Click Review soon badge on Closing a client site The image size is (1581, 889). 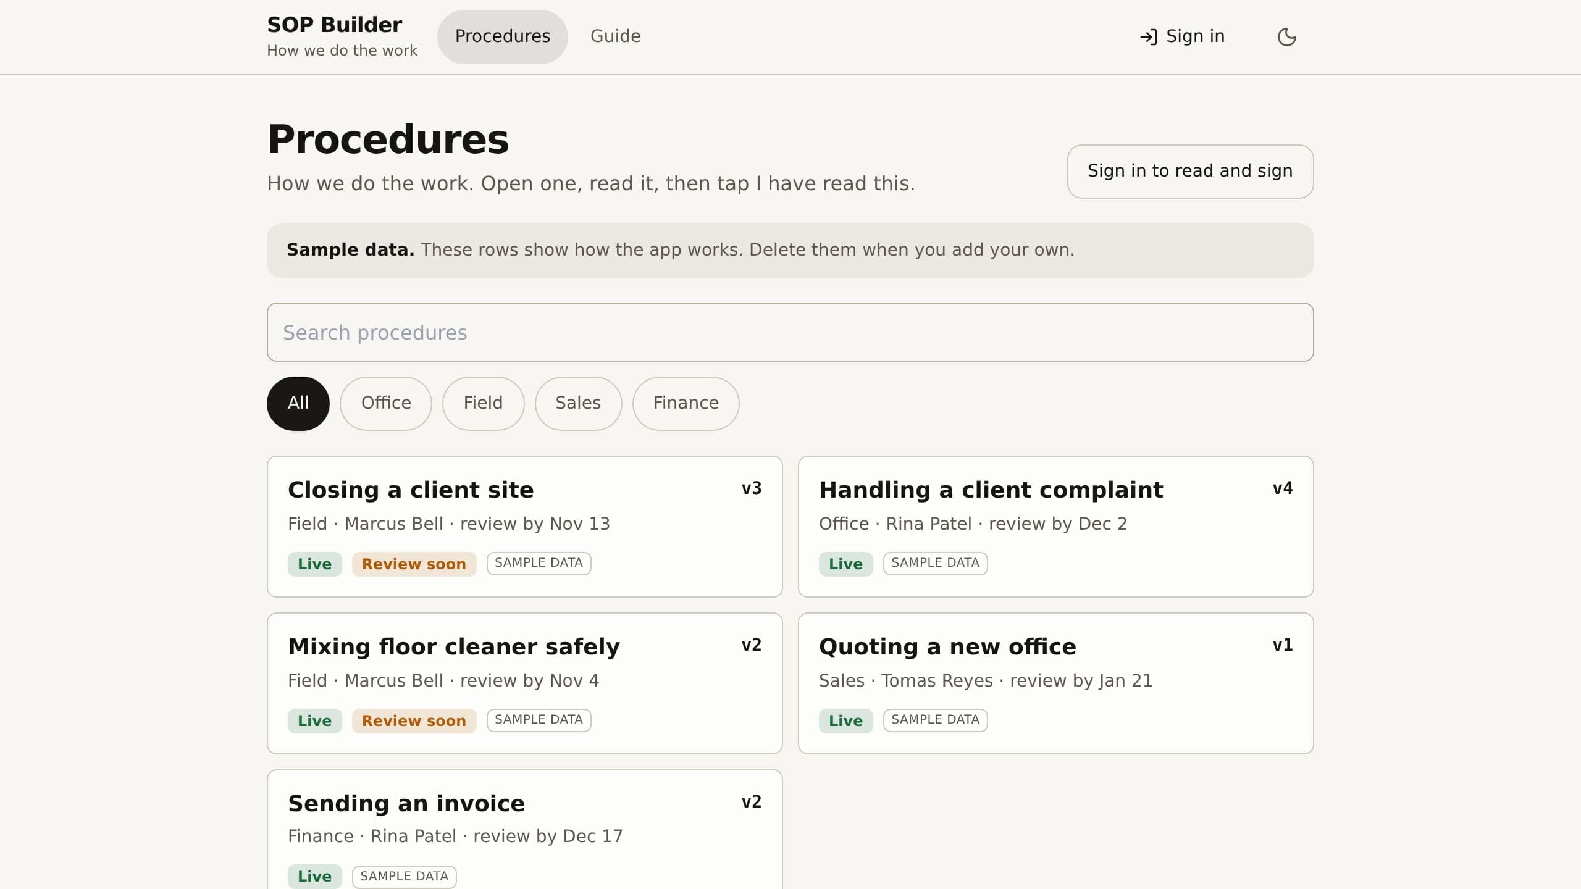[414, 564]
